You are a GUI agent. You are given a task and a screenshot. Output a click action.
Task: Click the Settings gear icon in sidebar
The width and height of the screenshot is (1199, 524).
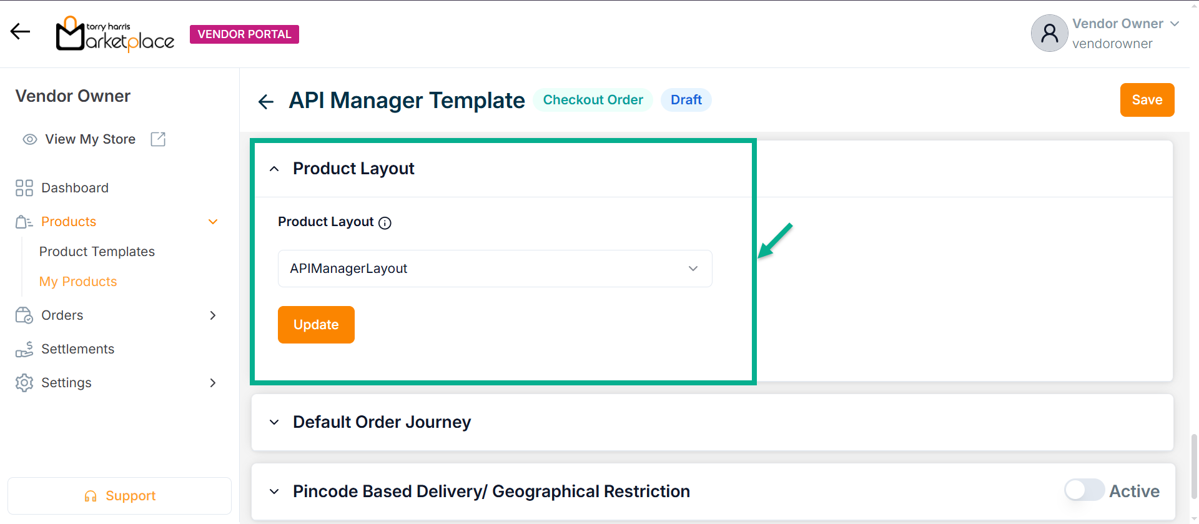(x=24, y=383)
